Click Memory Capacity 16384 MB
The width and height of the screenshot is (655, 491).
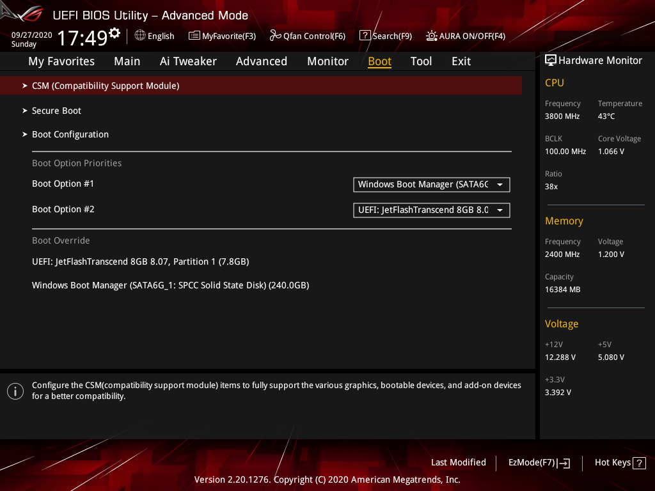tap(563, 290)
